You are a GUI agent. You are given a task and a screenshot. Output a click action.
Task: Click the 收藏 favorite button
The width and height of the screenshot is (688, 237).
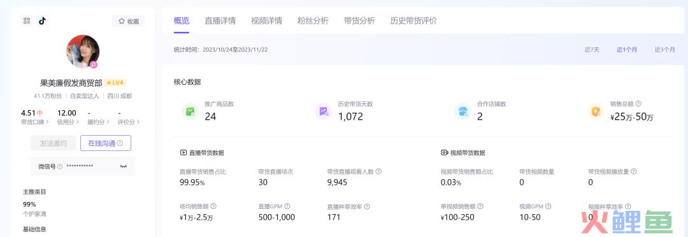coord(129,21)
